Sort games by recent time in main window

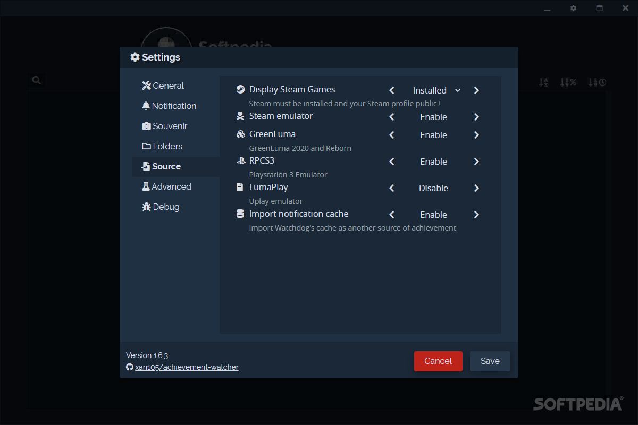(598, 82)
